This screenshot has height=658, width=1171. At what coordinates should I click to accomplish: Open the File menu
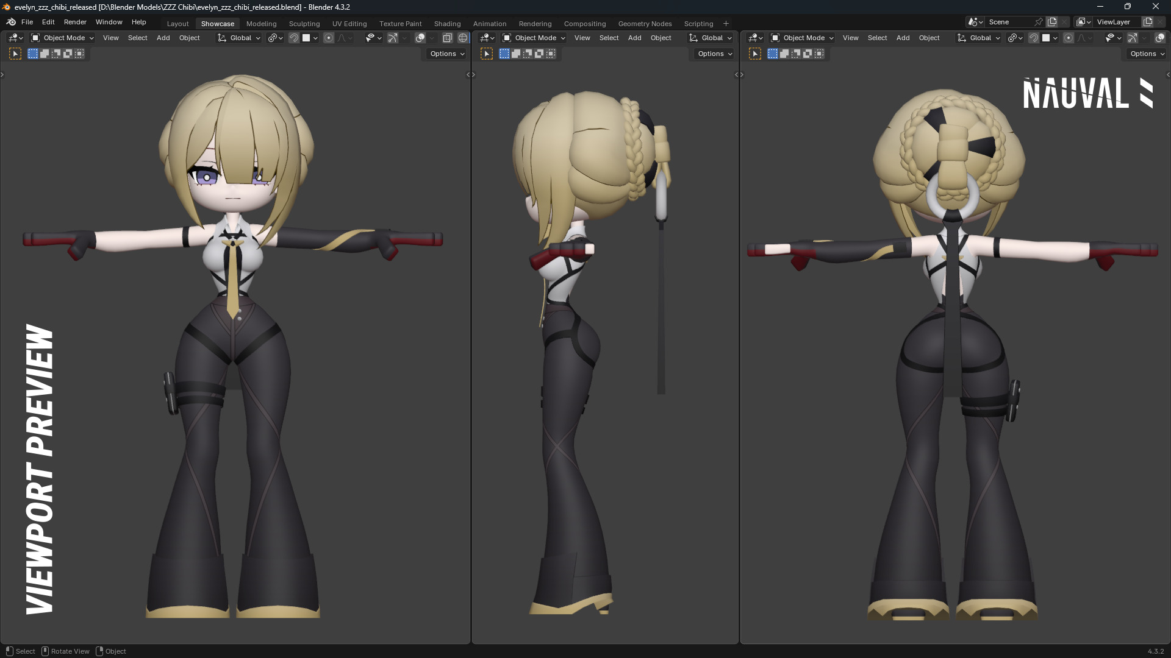[27, 22]
